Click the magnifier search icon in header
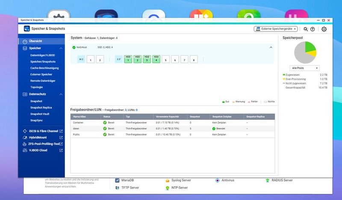 pos(306,29)
